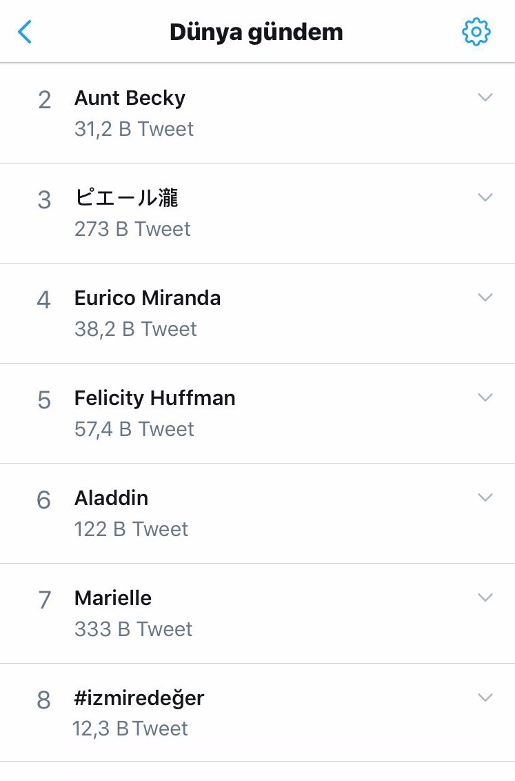The width and height of the screenshot is (515, 781).
Task: Expand chevron on Marielle trend row
Action: point(485,598)
